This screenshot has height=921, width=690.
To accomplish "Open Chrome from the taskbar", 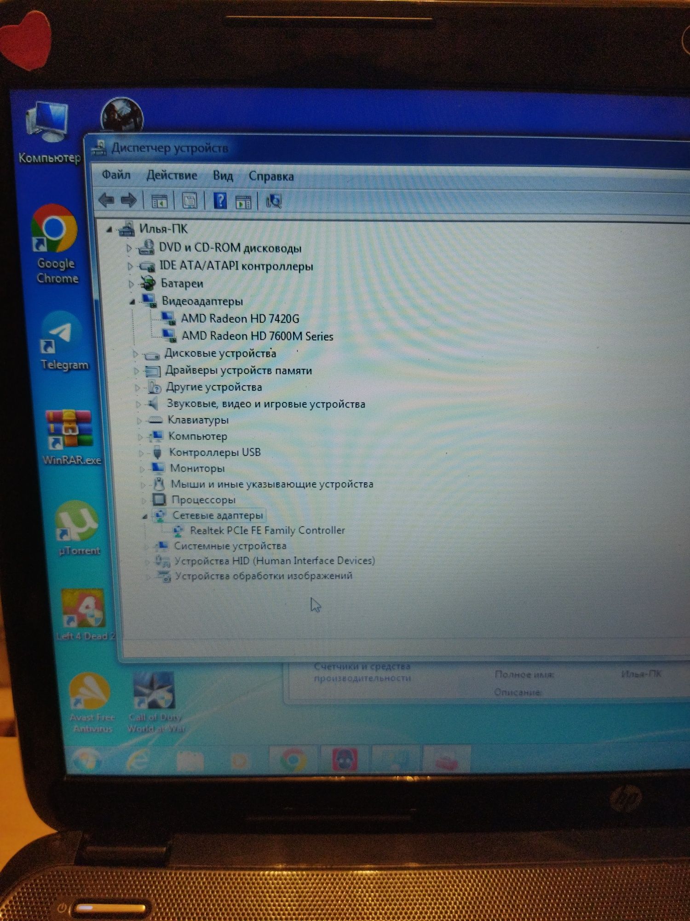I will point(293,760).
